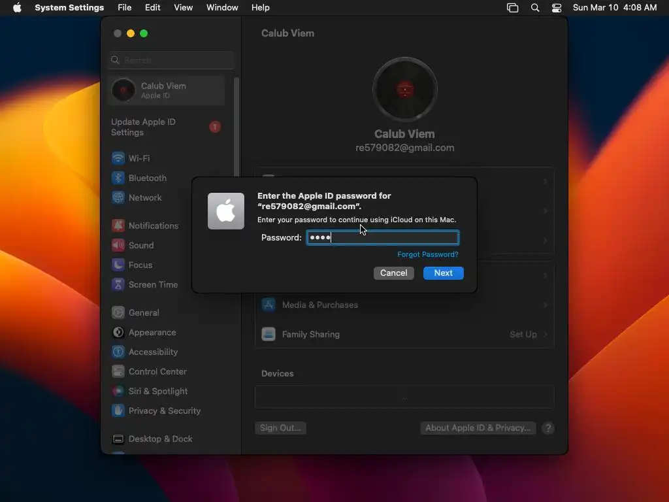Click Update Apple ID Settings text

(143, 127)
